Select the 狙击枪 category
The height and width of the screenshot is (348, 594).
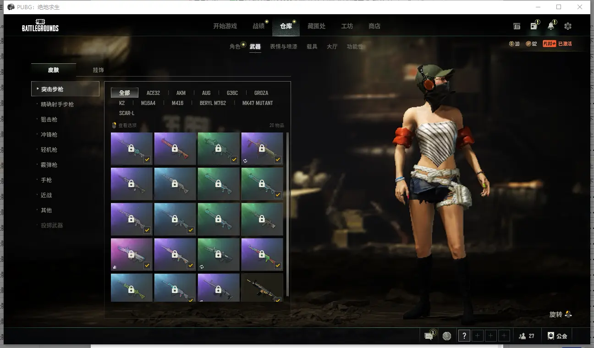pyautogui.click(x=49, y=120)
